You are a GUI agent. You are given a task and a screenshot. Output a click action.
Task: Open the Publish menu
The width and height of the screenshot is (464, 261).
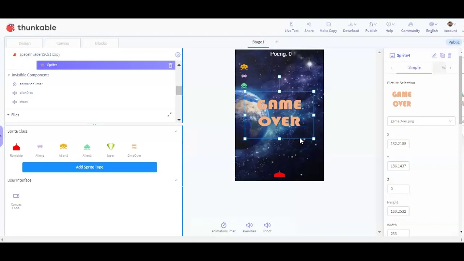tap(371, 27)
